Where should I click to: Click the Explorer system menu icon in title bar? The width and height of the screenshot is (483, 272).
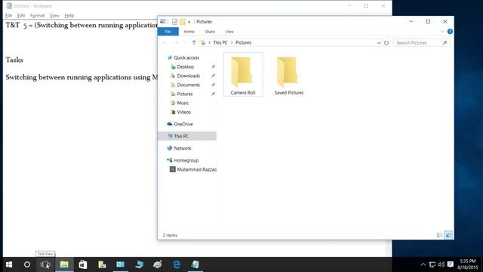163,22
